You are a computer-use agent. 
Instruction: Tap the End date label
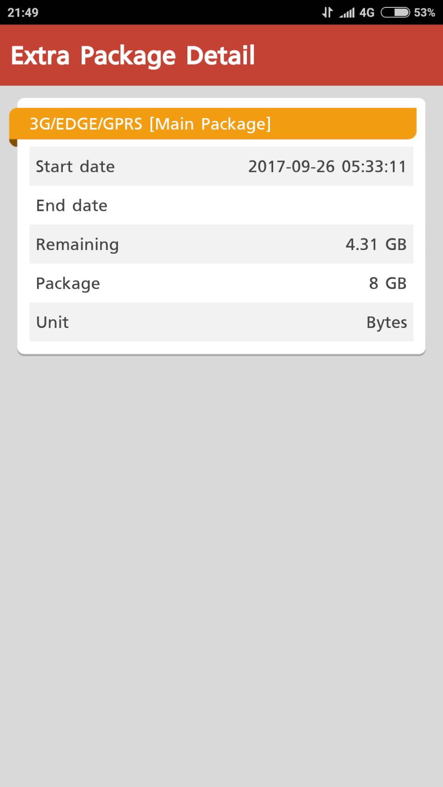pyautogui.click(x=72, y=205)
